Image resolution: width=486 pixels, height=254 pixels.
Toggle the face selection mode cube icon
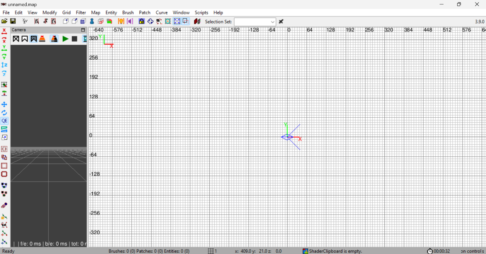coord(83,21)
